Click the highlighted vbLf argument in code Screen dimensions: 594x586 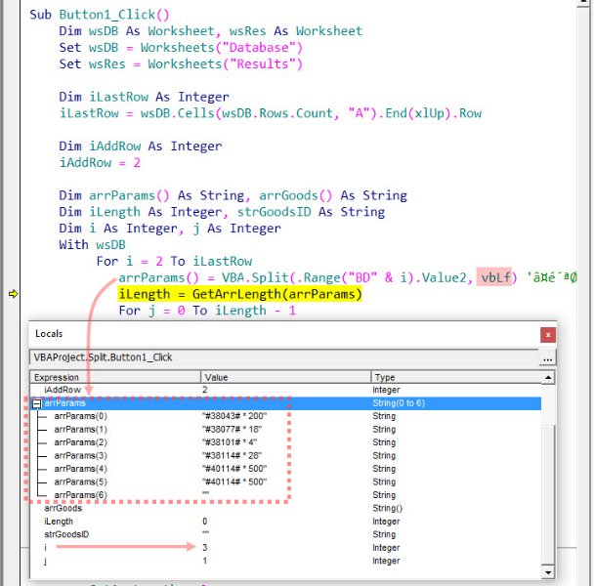[x=494, y=277]
